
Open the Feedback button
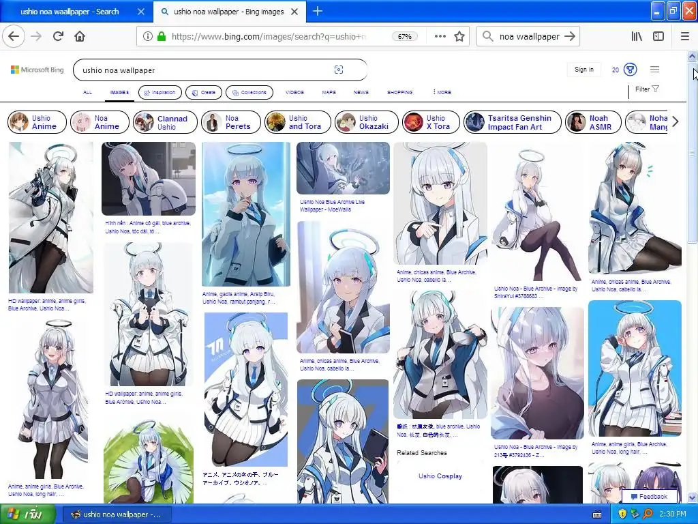pyautogui.click(x=650, y=497)
